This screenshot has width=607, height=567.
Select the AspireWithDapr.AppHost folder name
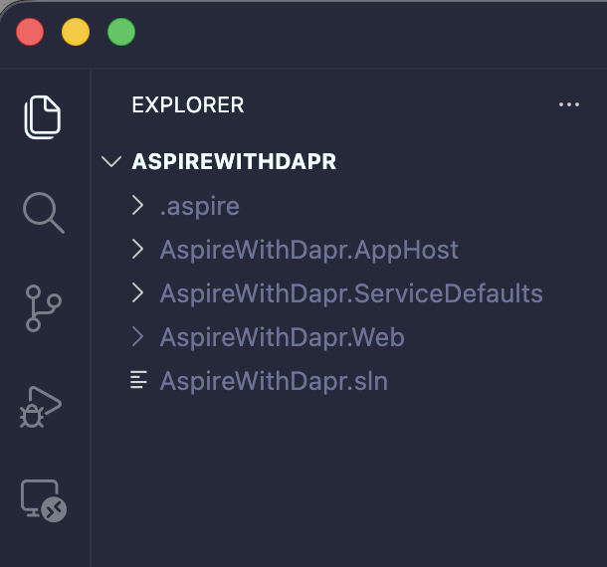pyautogui.click(x=308, y=250)
